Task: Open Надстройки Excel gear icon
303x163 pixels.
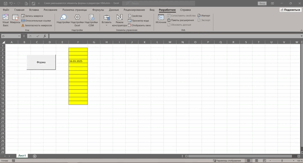Action: pos(77,20)
